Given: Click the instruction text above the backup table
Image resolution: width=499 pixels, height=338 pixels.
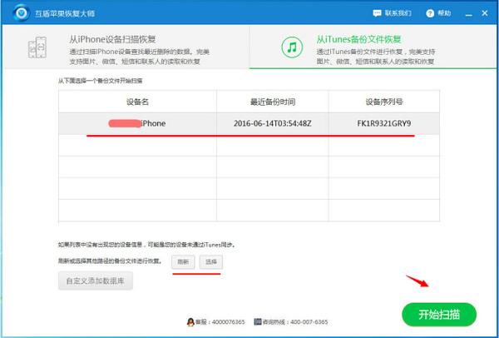Looking at the screenshot, I should (101, 81).
